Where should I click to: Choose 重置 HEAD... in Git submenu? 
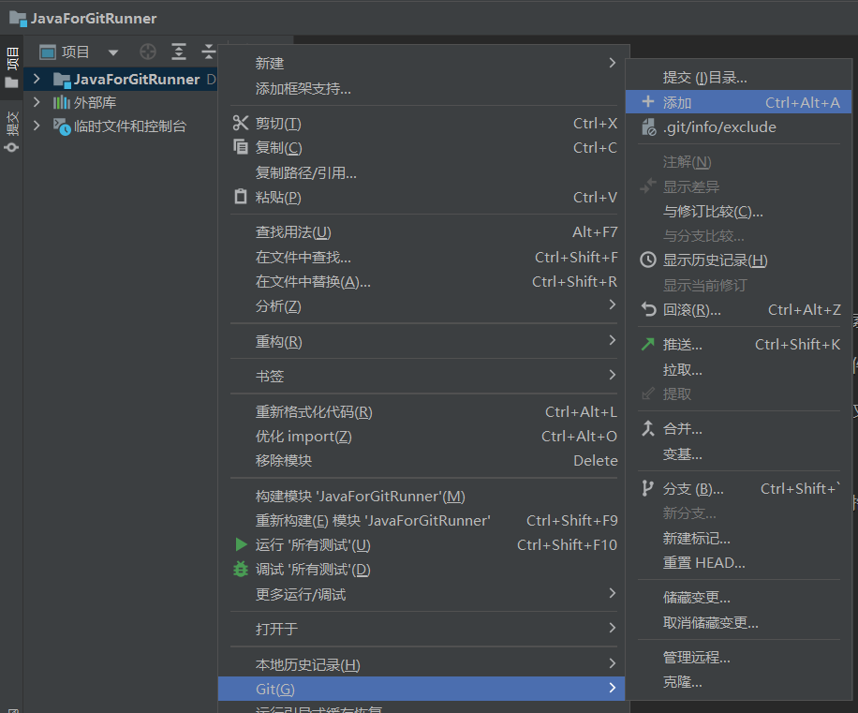tap(739, 562)
